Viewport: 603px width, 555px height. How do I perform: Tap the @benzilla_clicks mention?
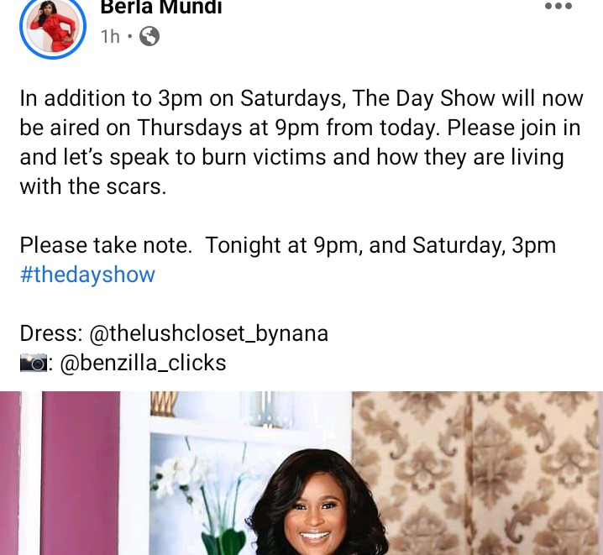tap(143, 363)
